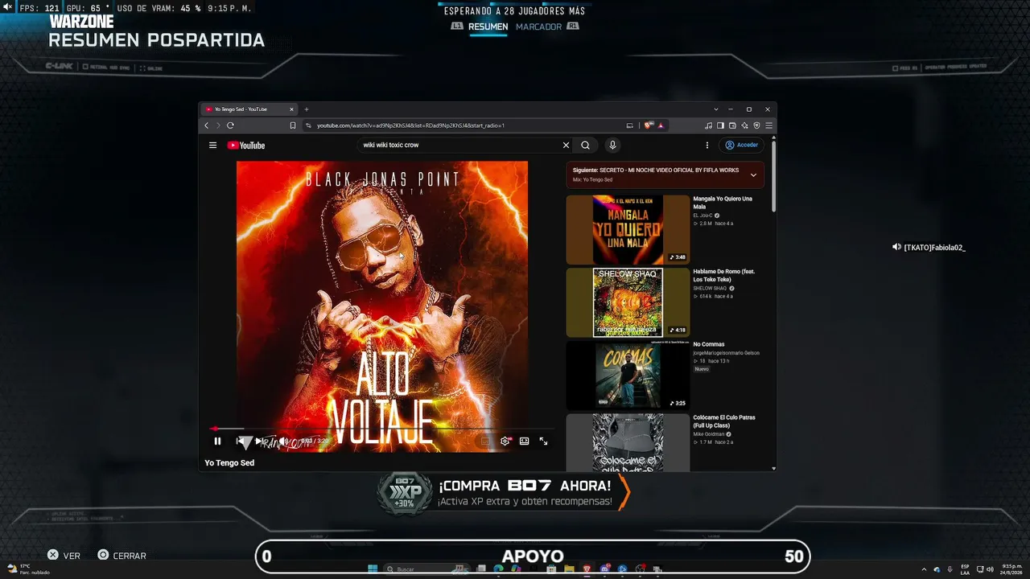Click the YouTube page vertical scrollbar
The width and height of the screenshot is (1030, 579).
point(773,177)
